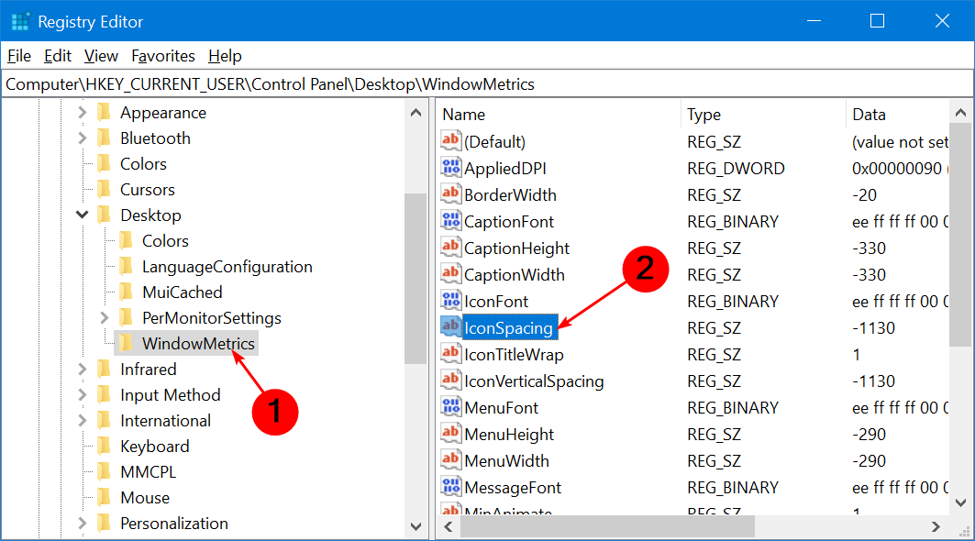Select the Colors key under Desktop
This screenshot has height=541, width=975.
[x=165, y=240]
